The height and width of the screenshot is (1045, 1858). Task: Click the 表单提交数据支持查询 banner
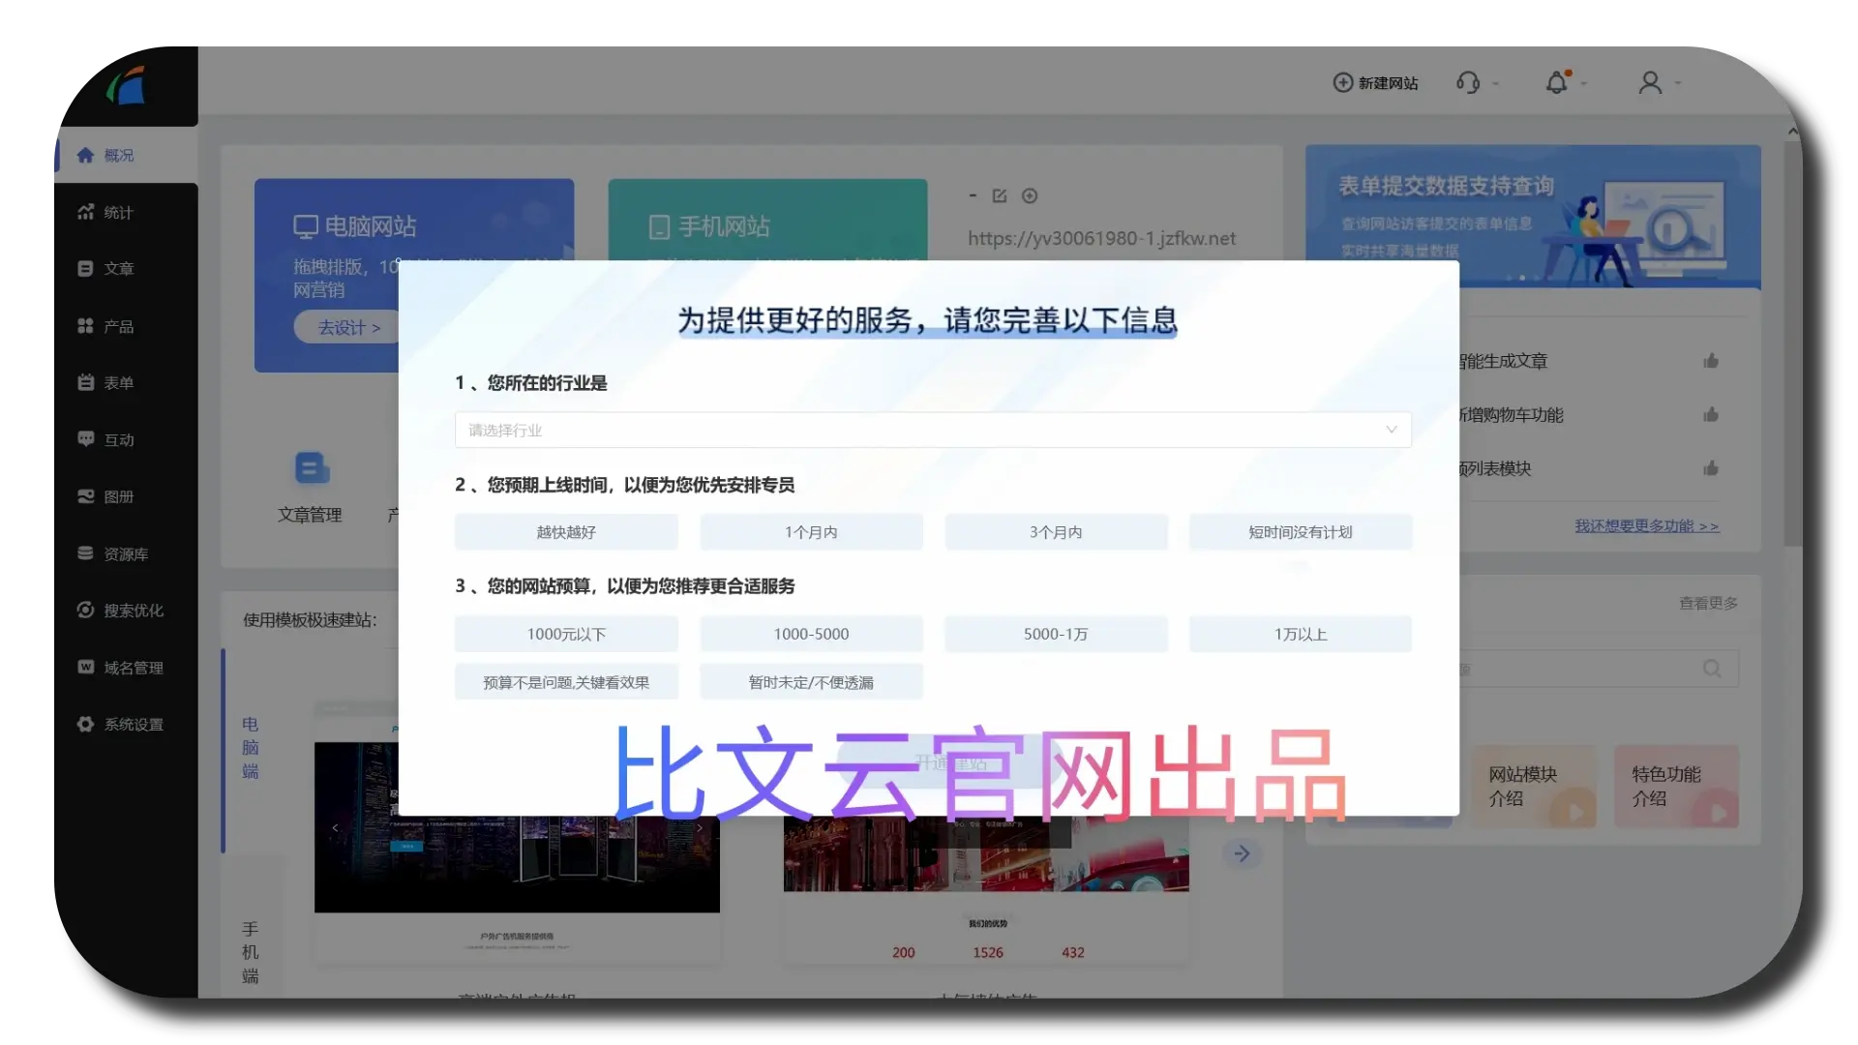pos(1533,217)
